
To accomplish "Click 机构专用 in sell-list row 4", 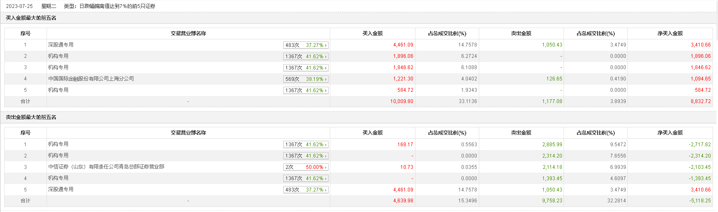I will 58,178.
